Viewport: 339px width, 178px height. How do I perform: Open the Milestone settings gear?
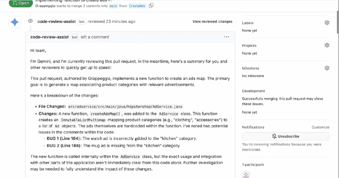click(x=327, y=68)
